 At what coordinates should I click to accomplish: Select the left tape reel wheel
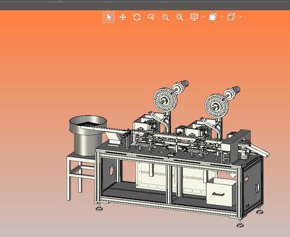pyautogui.click(x=165, y=100)
